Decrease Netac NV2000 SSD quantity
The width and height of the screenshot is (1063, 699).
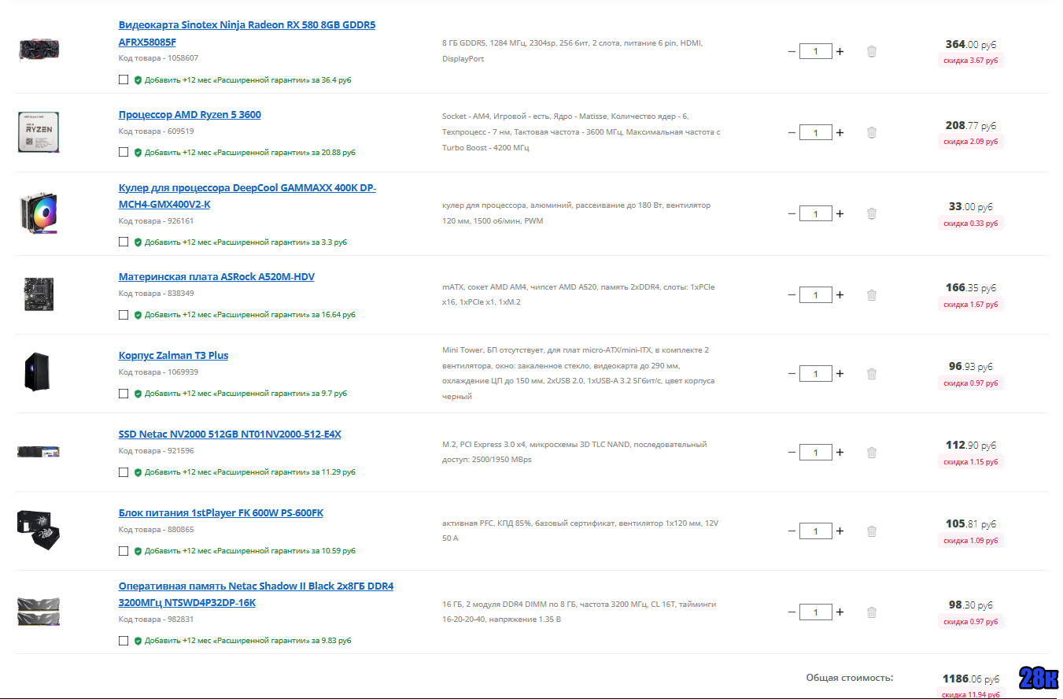tap(792, 452)
